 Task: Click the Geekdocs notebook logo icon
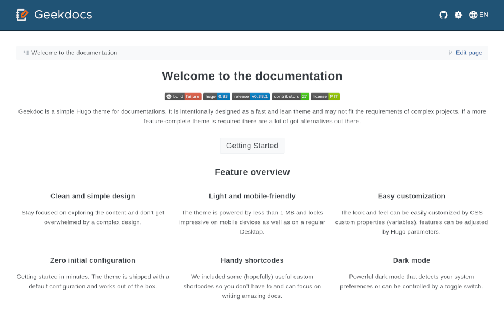coord(22,15)
